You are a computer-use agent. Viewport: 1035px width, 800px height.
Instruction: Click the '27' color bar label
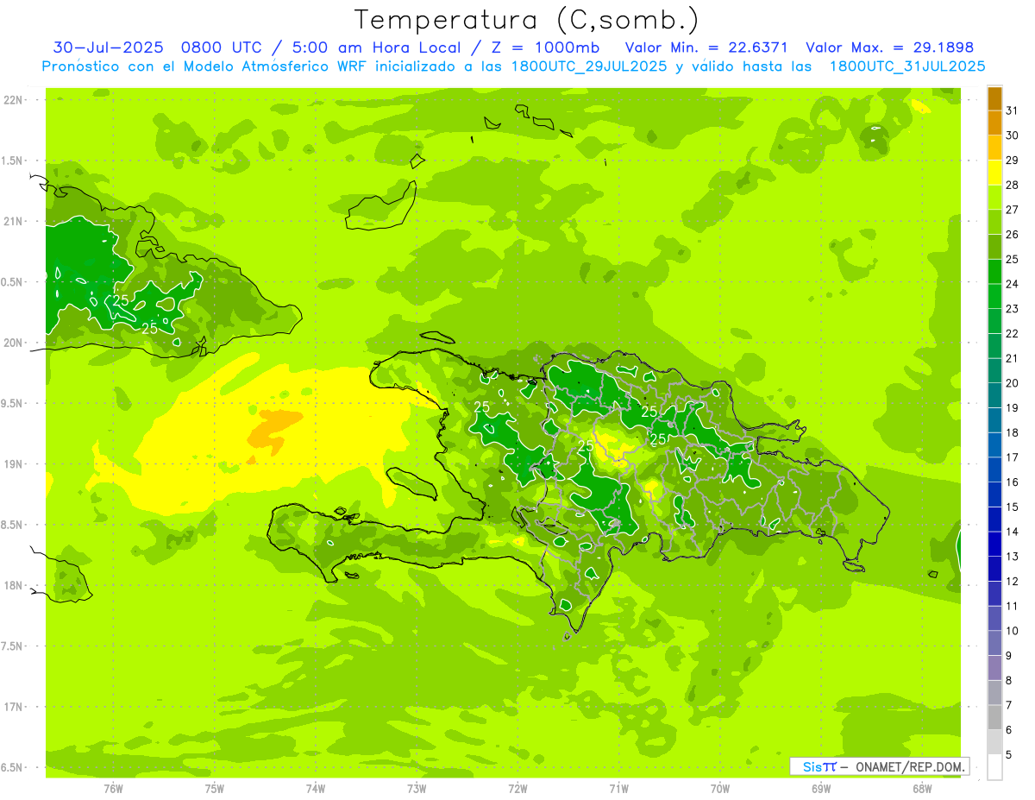(x=1013, y=210)
